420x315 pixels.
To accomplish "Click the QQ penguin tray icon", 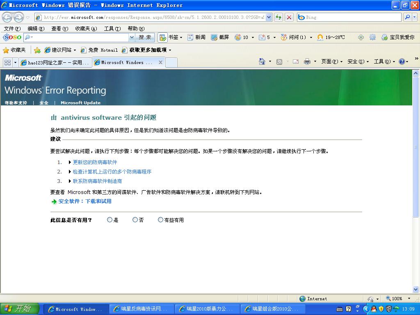I will click(x=374, y=309).
